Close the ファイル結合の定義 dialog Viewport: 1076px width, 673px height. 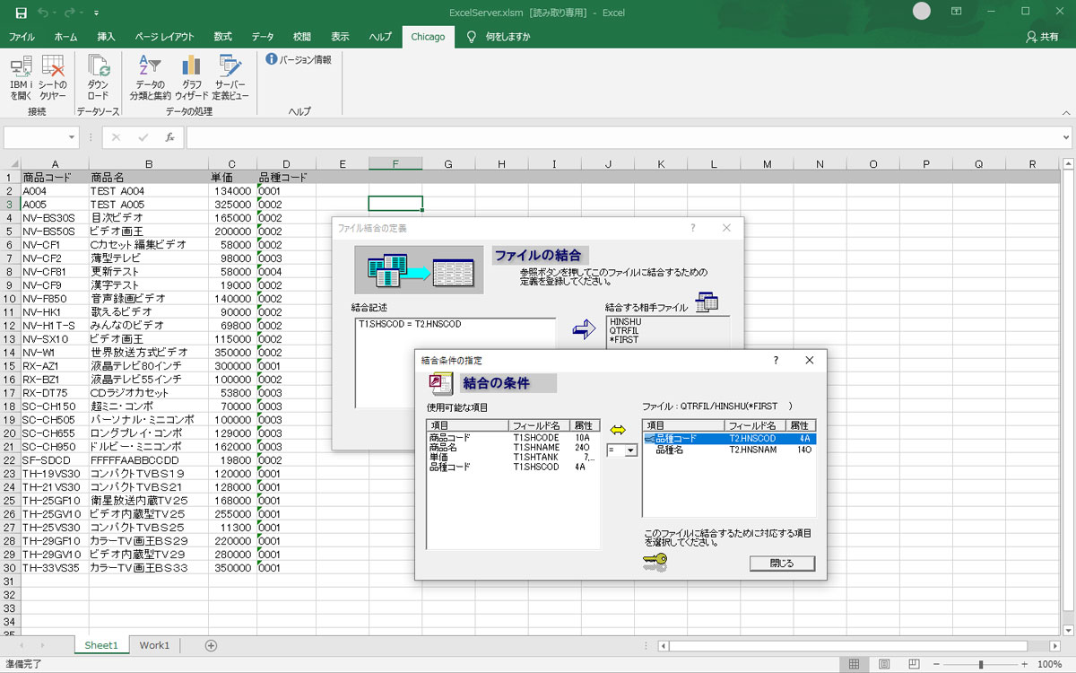click(x=726, y=228)
